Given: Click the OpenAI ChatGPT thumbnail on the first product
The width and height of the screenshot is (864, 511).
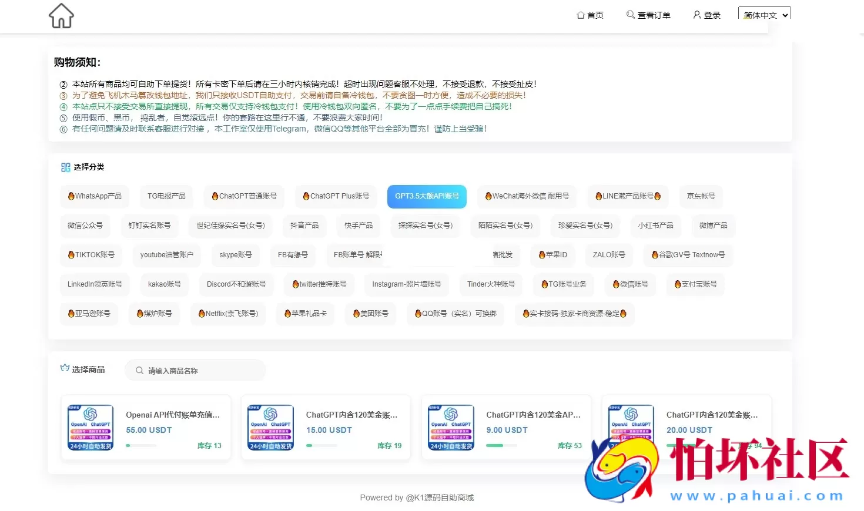Looking at the screenshot, I should point(90,427).
